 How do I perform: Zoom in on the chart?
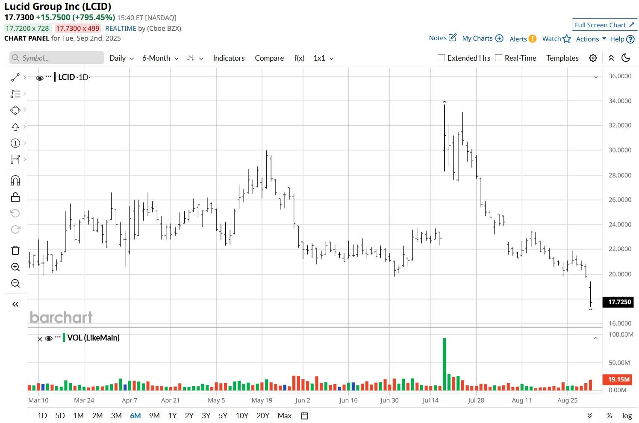(x=15, y=267)
